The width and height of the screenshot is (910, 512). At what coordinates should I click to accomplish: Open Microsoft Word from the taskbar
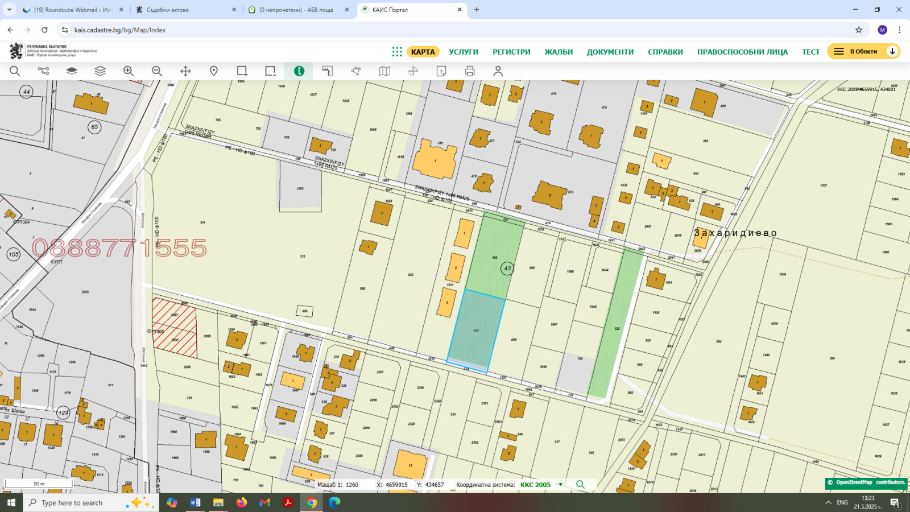coord(195,502)
